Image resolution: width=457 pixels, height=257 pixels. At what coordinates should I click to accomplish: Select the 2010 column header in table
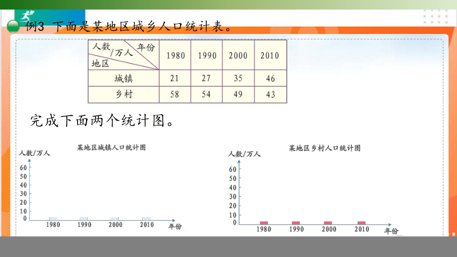[269, 55]
